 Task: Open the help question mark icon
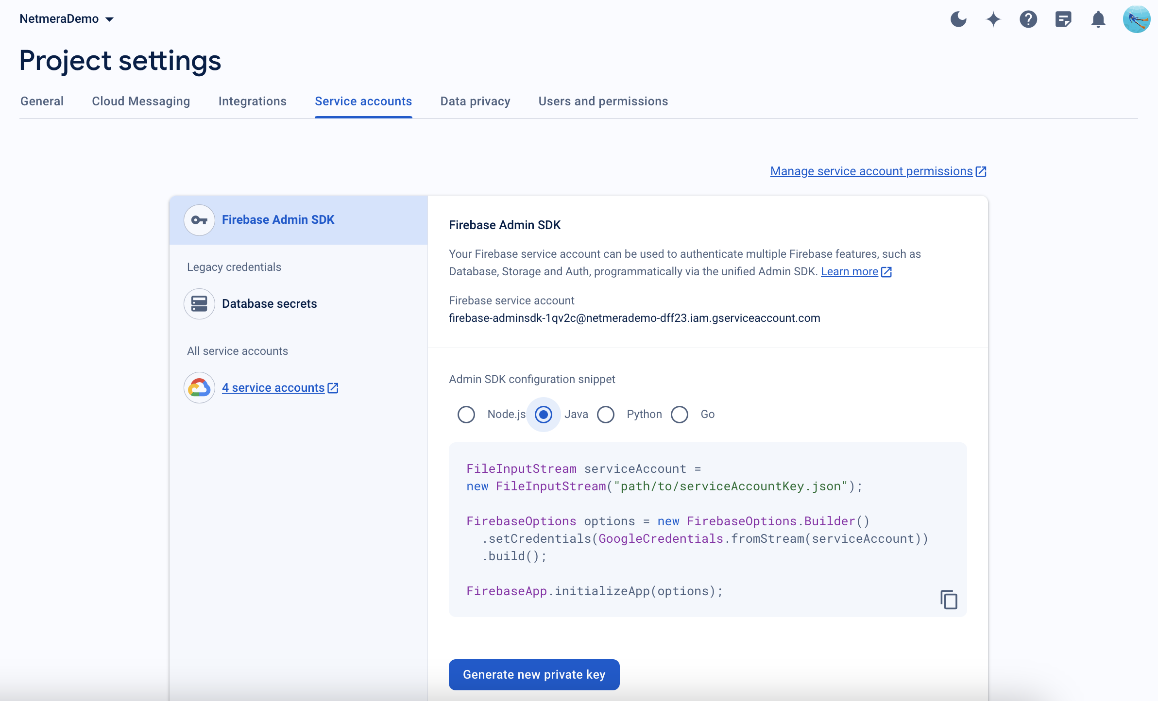pos(1028,19)
